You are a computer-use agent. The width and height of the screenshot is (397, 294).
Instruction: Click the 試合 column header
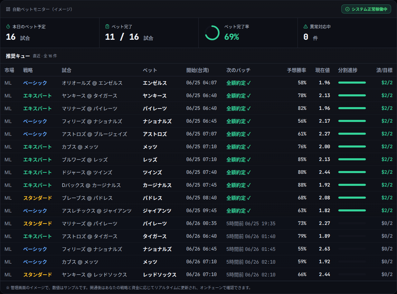67,70
